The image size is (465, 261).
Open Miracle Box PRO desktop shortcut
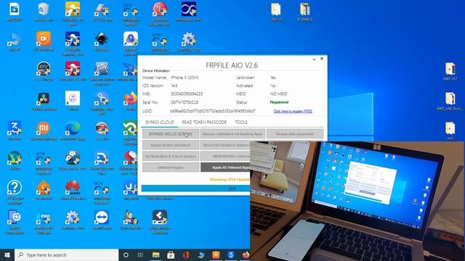(x=44, y=222)
